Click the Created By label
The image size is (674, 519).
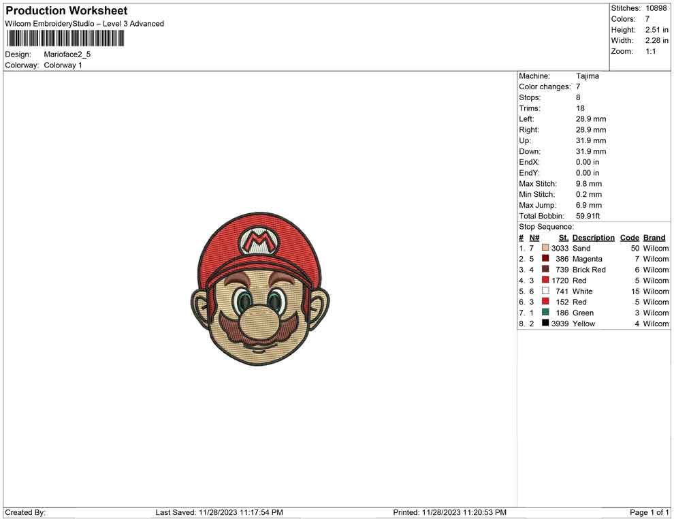coord(25,512)
